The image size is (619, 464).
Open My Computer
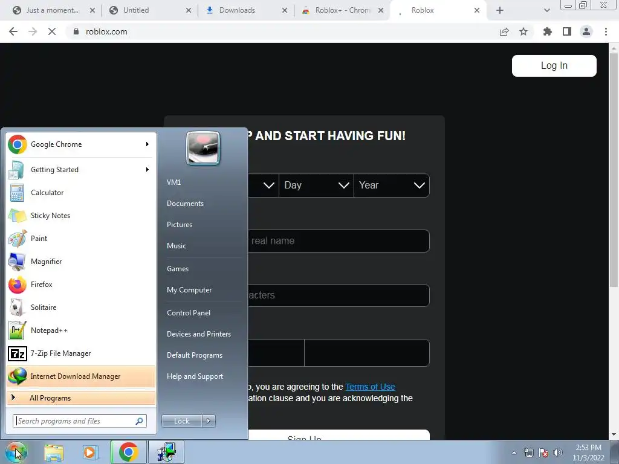[x=189, y=290]
